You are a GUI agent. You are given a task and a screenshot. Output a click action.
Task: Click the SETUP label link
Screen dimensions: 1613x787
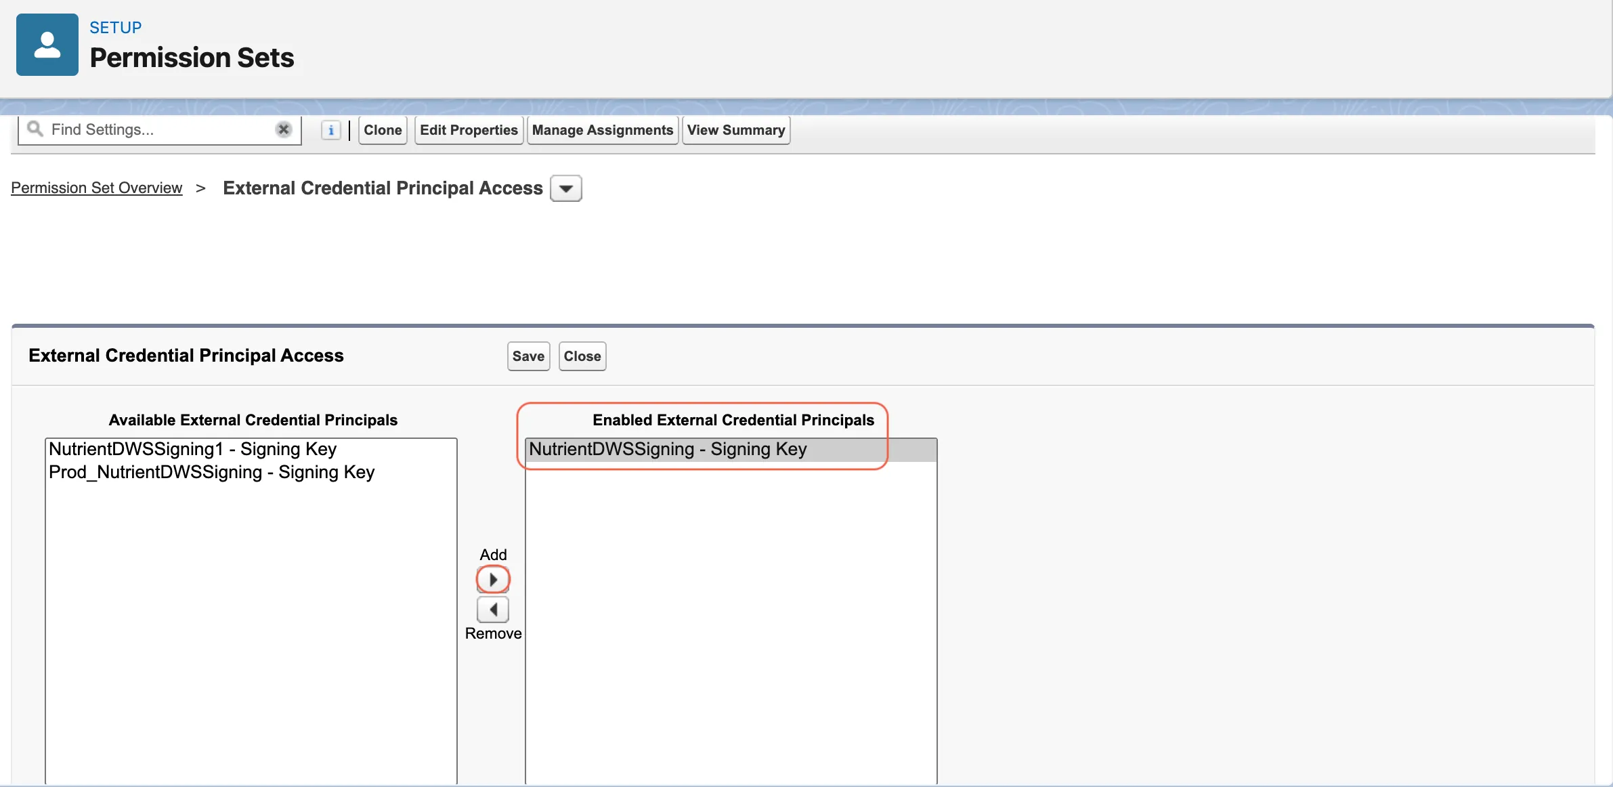pyautogui.click(x=116, y=28)
